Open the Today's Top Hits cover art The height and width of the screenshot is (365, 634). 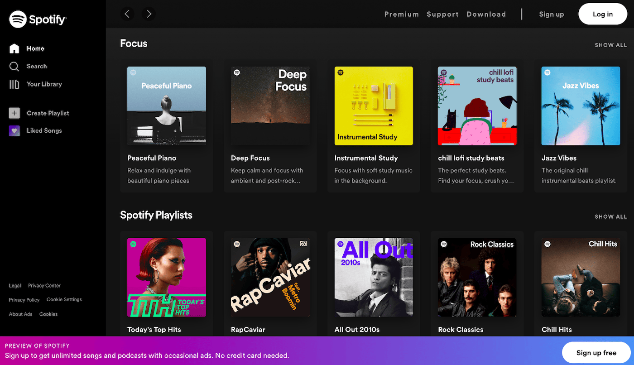click(x=167, y=278)
